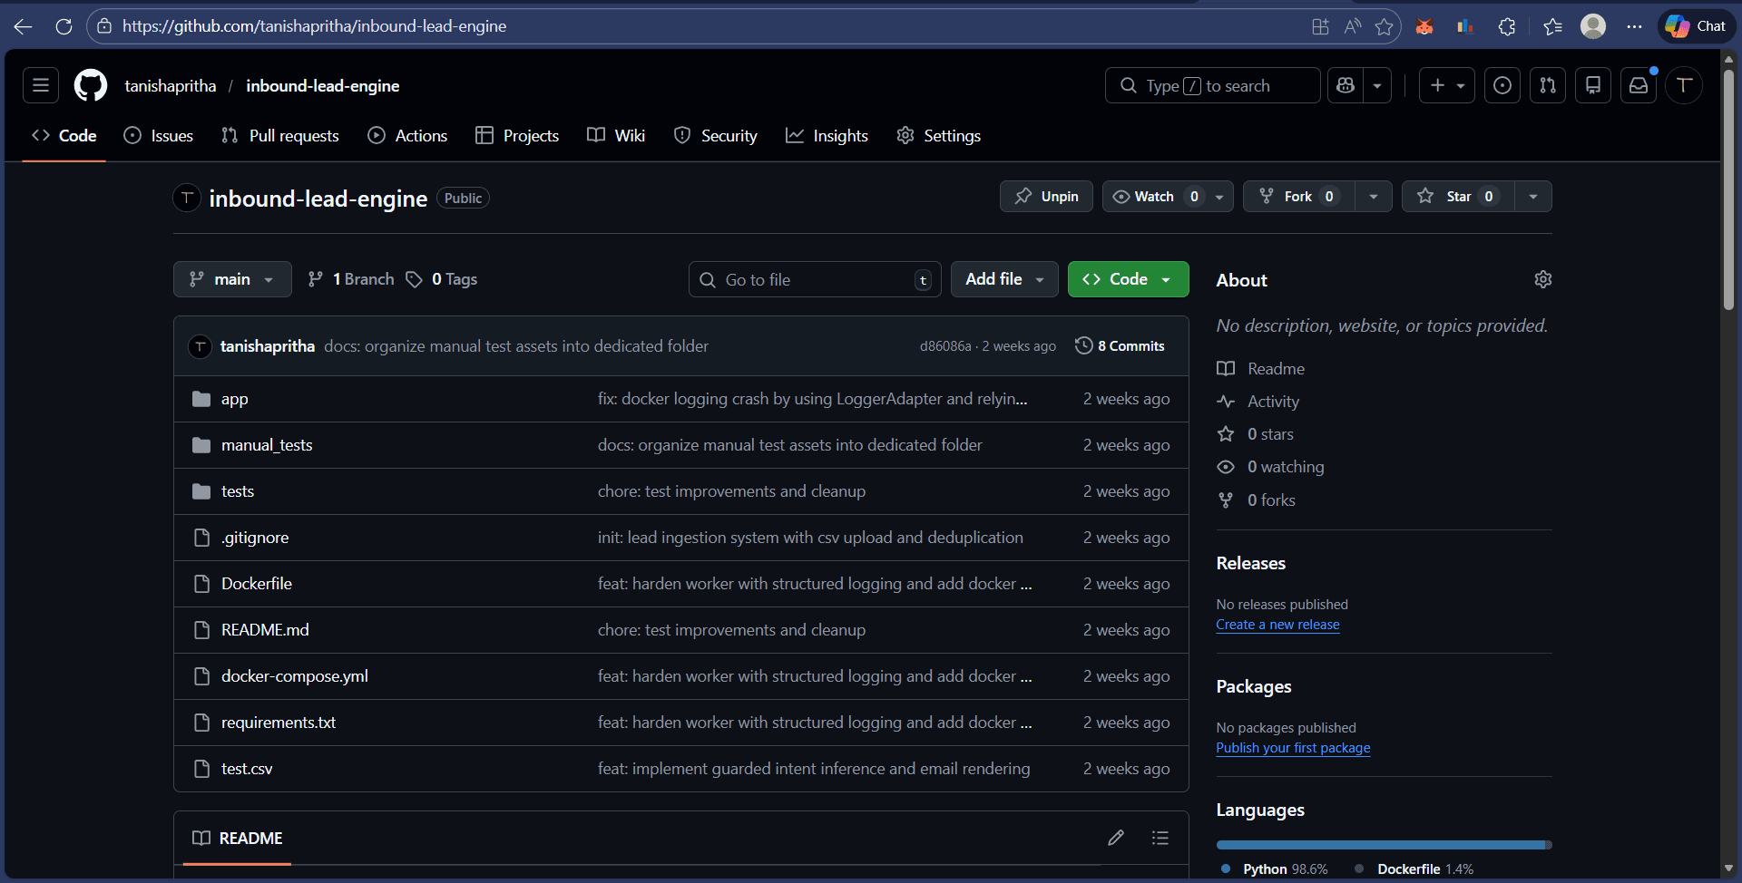Screen dimensions: 1742x883
Task: Expand star lists dropdown arrow
Action: 1533,197
